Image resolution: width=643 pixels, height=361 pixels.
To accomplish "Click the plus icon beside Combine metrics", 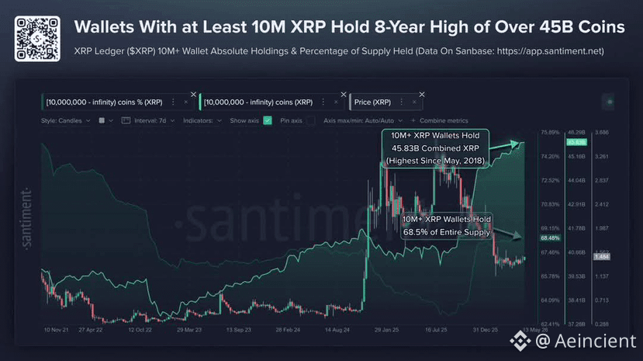I will (413, 120).
